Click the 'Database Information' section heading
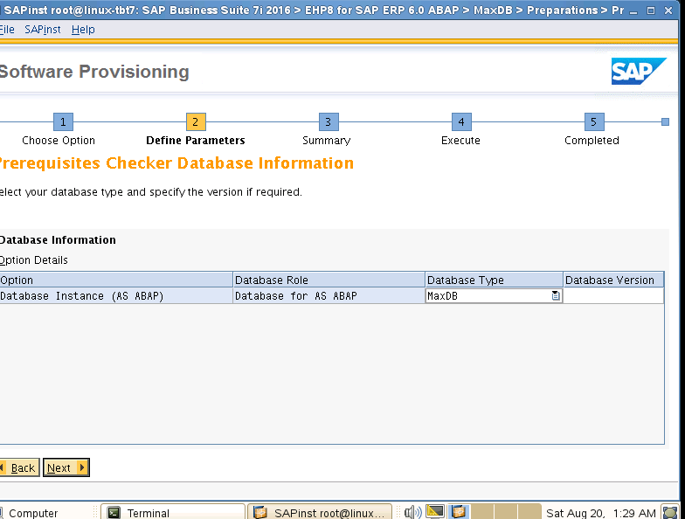 click(x=58, y=239)
